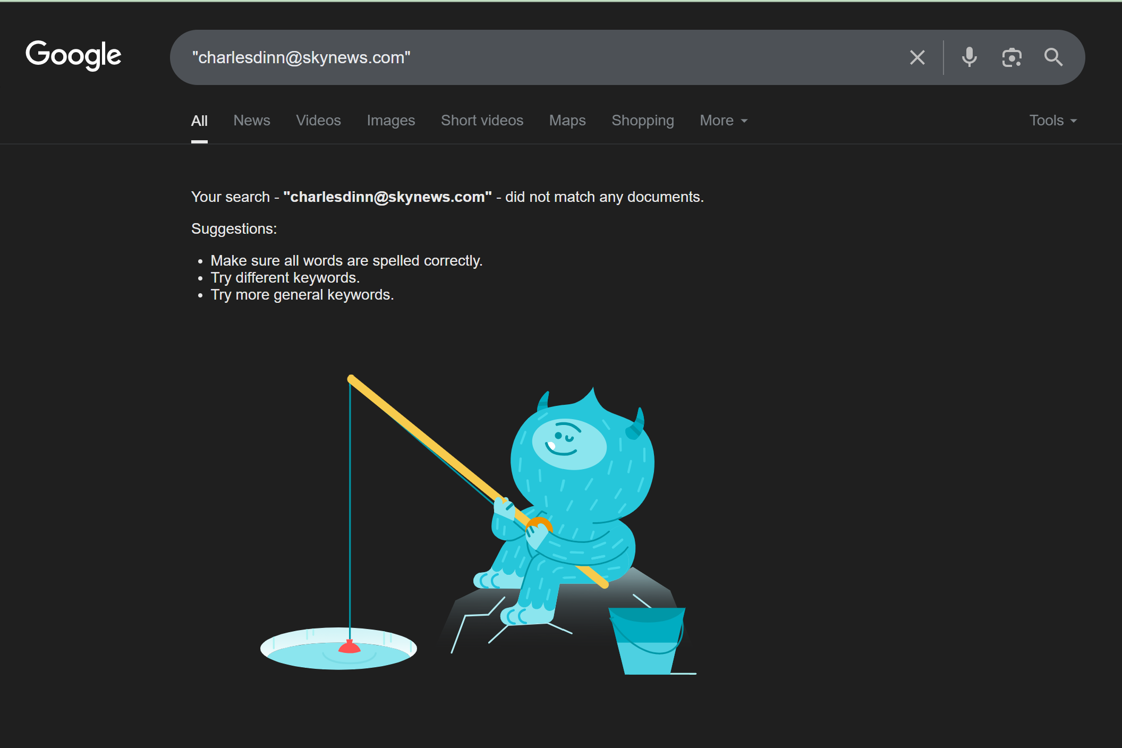The image size is (1122, 748).
Task: Click the Google logo
Action: (73, 55)
